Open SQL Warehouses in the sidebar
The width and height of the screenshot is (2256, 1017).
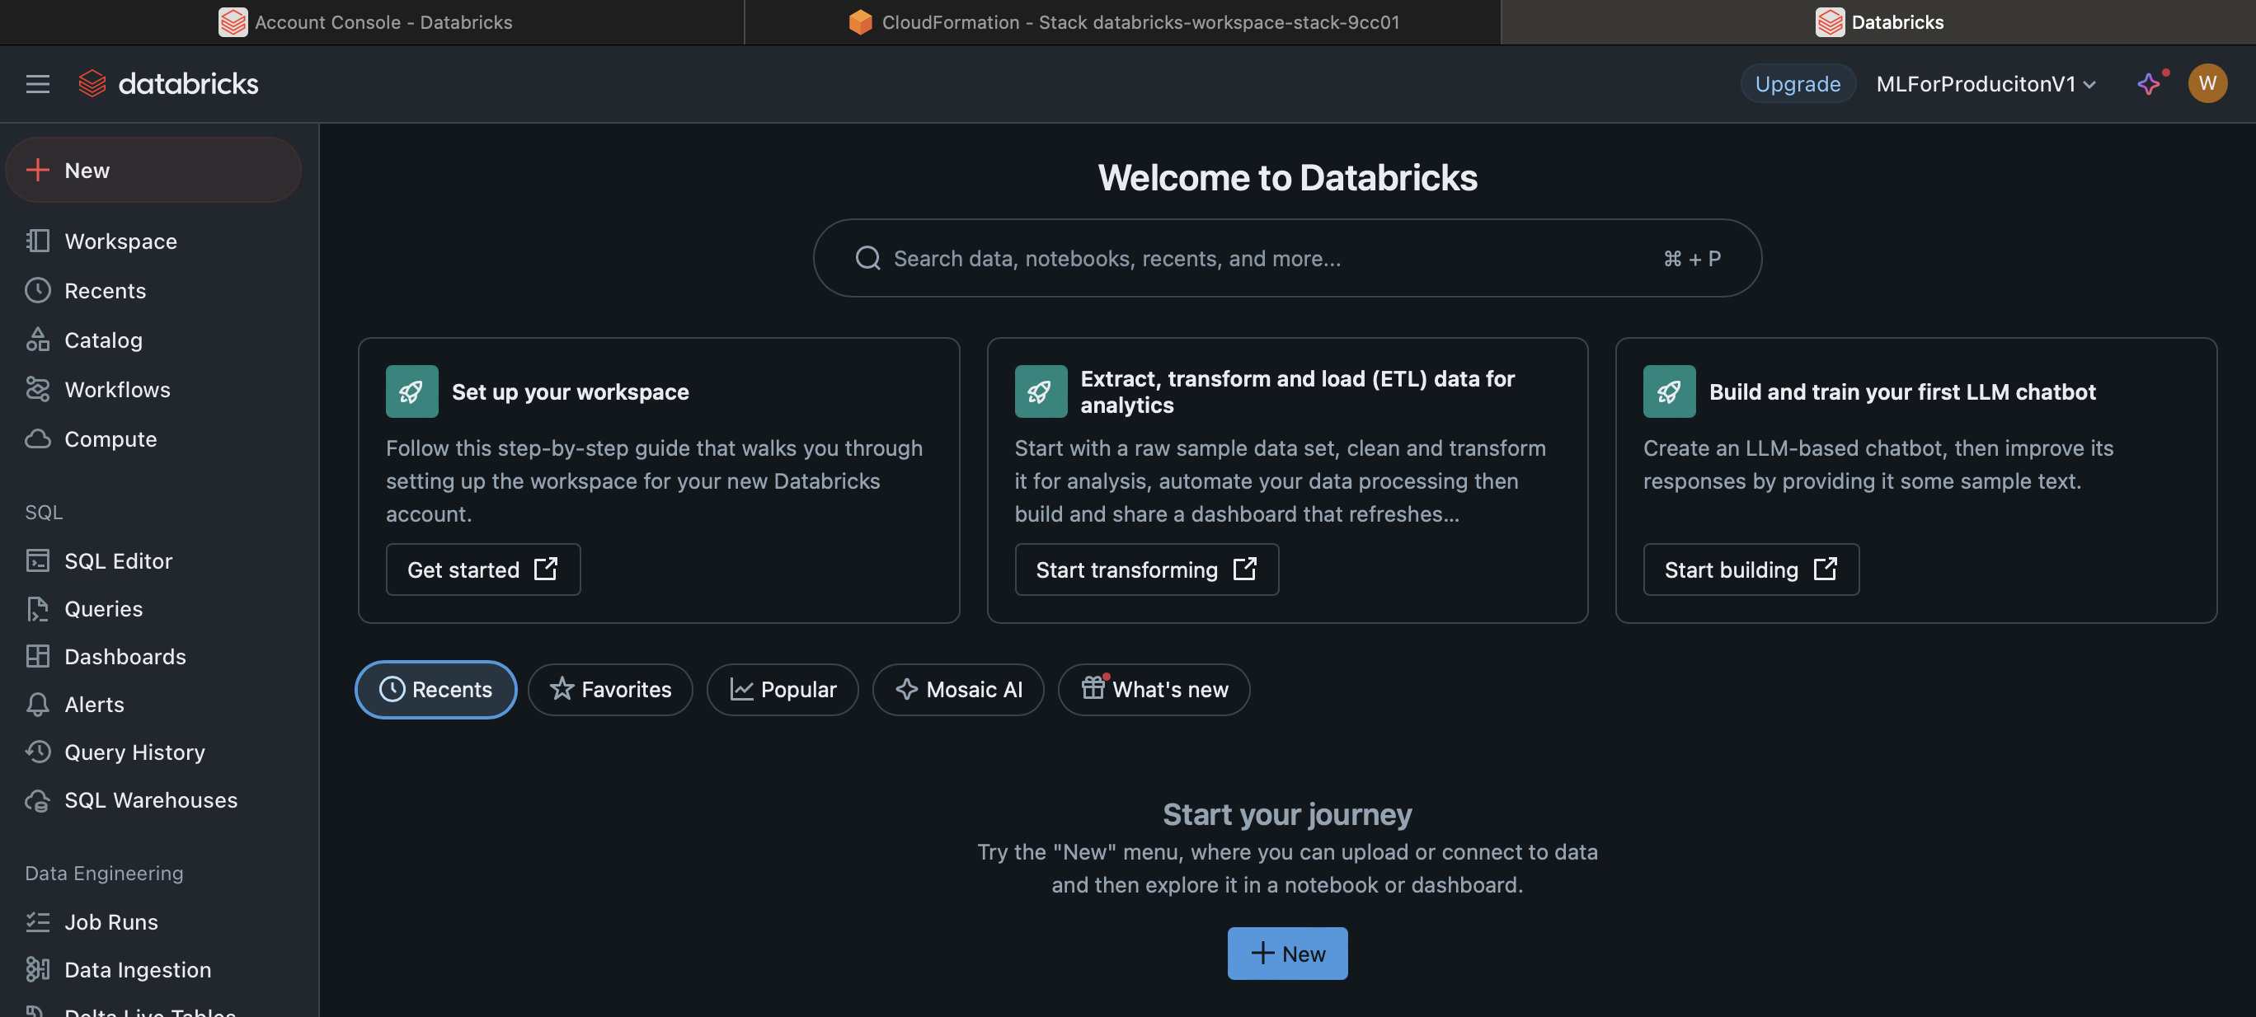[153, 800]
